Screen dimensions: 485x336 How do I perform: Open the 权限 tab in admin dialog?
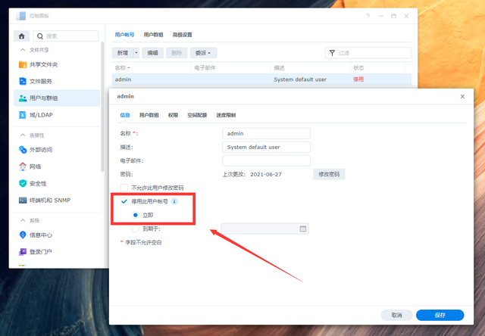(x=173, y=115)
